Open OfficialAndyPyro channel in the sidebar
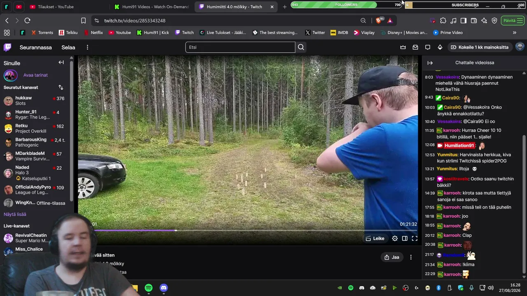Viewport: 527px width, 296px height. click(35, 190)
